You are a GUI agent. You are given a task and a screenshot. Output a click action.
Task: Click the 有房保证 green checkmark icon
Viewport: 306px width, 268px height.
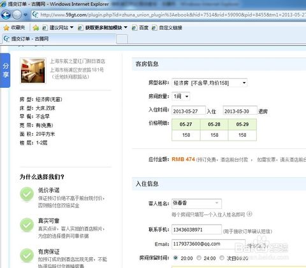pos(27,255)
